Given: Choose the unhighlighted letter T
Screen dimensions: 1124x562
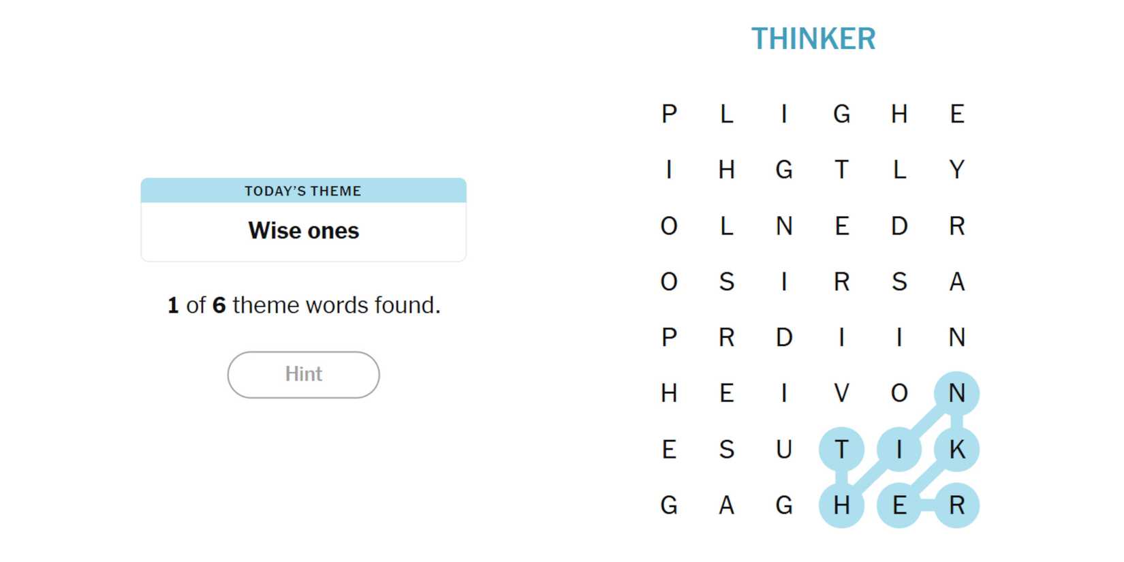Looking at the screenshot, I should point(841,169).
